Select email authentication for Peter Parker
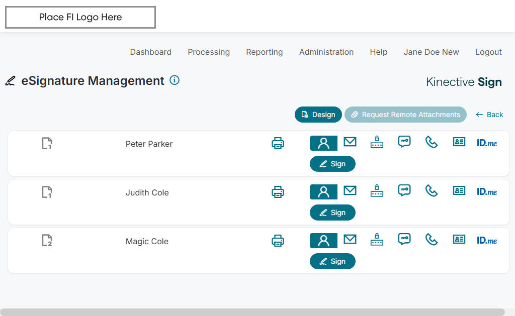515x316 pixels. [350, 142]
